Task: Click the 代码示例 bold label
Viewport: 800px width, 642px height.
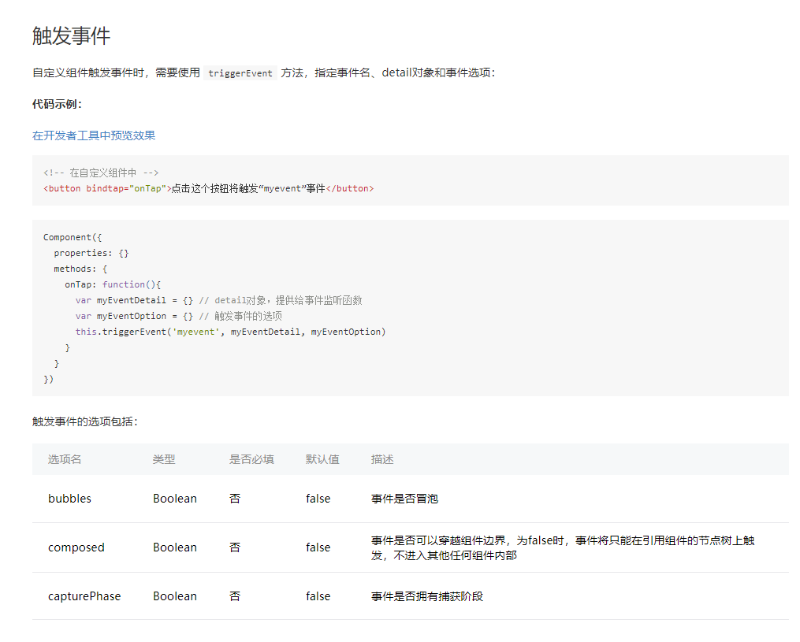Action: click(57, 104)
